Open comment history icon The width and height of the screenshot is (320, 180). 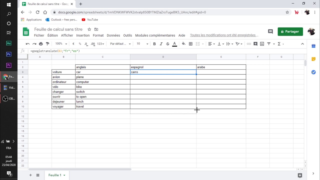click(270, 31)
